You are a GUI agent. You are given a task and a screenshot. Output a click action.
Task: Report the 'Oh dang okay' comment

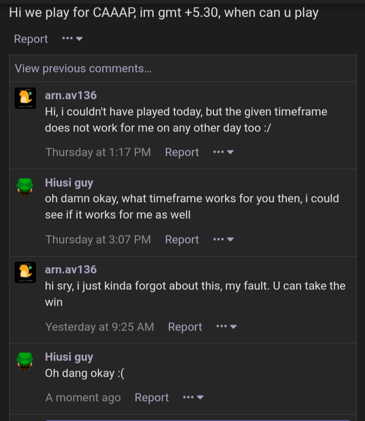coord(152,397)
